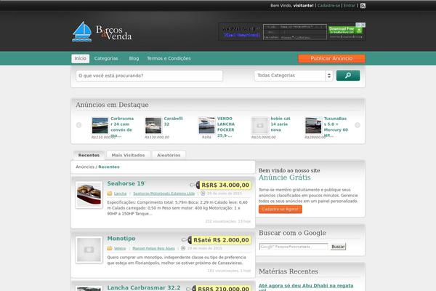This screenshot has height=291, width=436.
Task: Click the Recentes breadcrumb text
Action: [x=109, y=167]
